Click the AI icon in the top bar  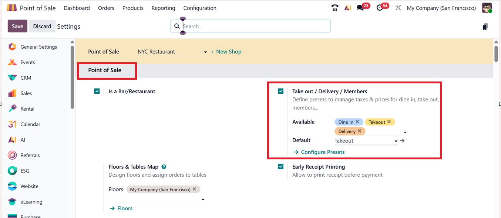coord(347,7)
